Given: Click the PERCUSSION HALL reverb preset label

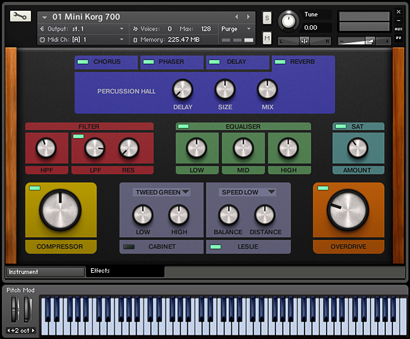Looking at the screenshot, I should 126,91.
